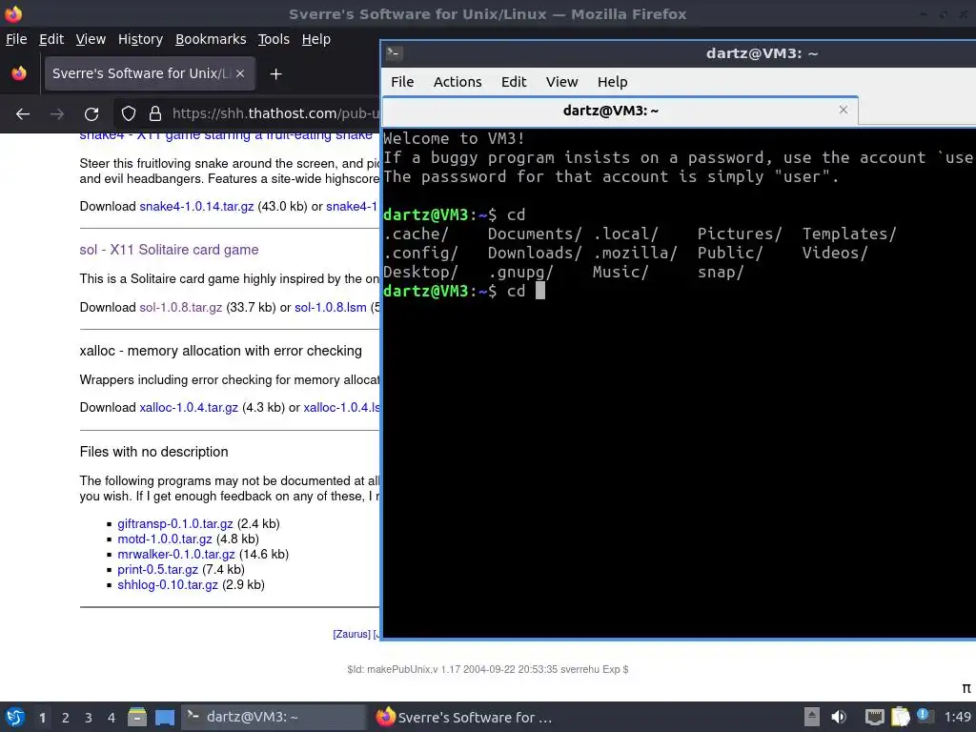
Task: Click the Templates/ entry in terminal output
Action: click(849, 234)
